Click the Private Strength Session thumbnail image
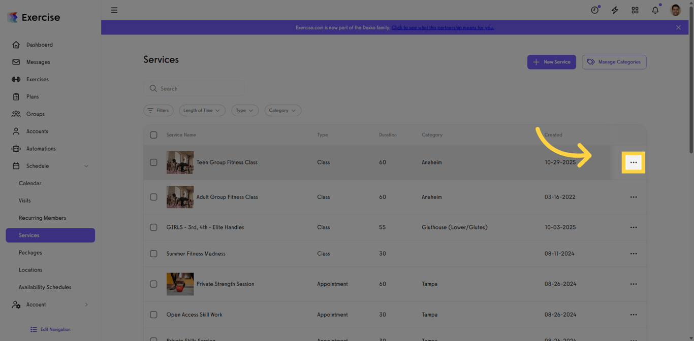Viewport: 694px width, 341px height. [180, 284]
